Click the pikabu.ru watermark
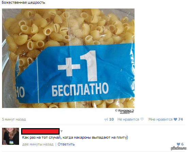This screenshot has height=152, width=188. point(179,148)
